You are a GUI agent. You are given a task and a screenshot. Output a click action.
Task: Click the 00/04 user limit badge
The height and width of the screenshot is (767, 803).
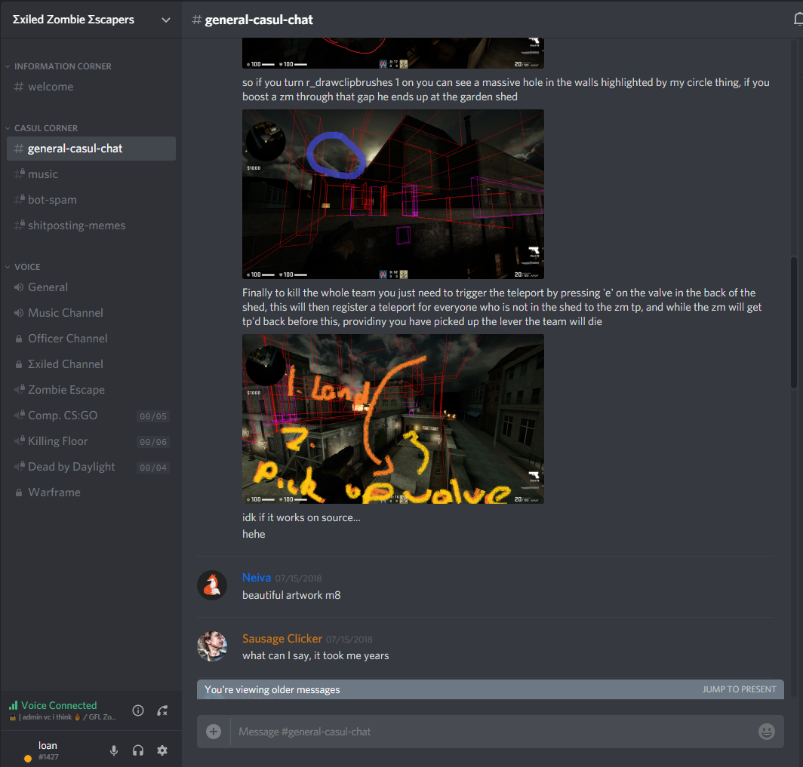coord(153,468)
